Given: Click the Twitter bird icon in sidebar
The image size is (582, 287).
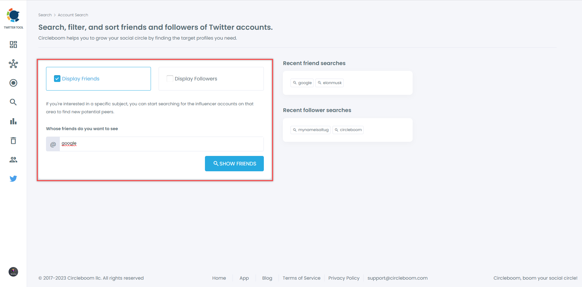Looking at the screenshot, I should tap(13, 178).
